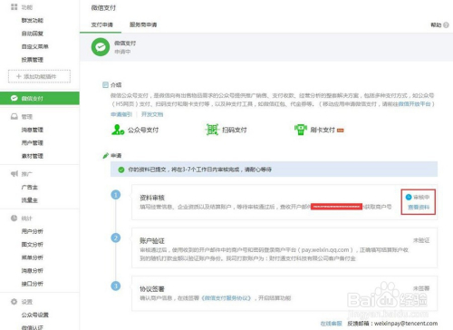Open 用户管理 in the sidebar

[33, 142]
